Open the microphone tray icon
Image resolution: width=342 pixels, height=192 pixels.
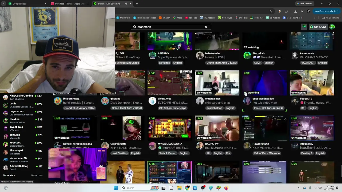(x=310, y=188)
